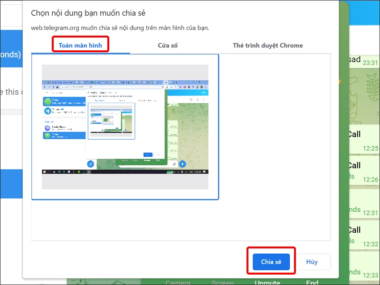
Task: Click End in the Telegram call bar
Action: click(312, 283)
